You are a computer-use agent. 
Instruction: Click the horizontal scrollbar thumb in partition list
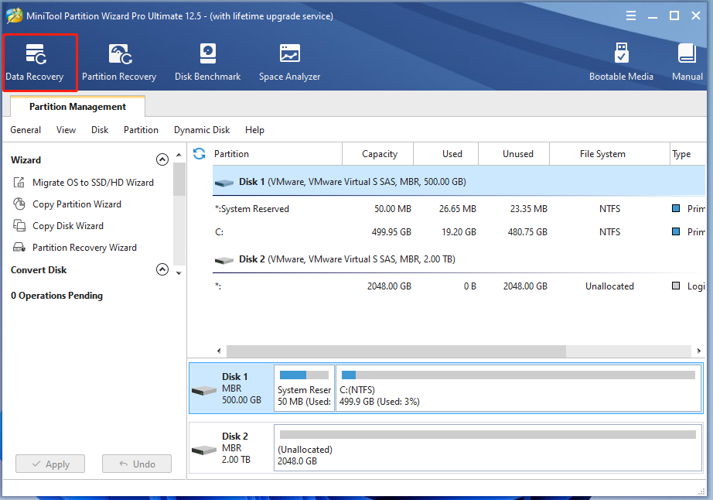click(x=396, y=351)
